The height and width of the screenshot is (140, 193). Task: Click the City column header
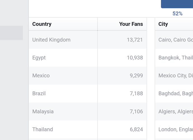click(x=163, y=24)
